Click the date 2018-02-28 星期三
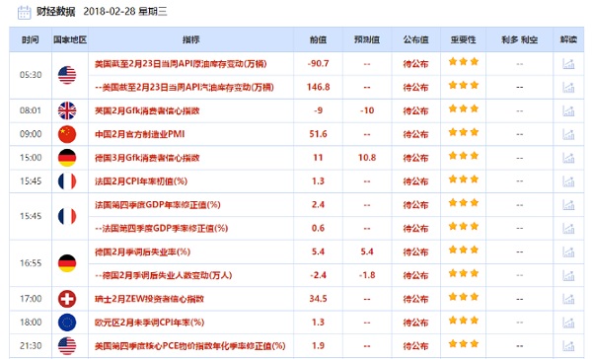This screenshot has height=359, width=592. tap(125, 11)
